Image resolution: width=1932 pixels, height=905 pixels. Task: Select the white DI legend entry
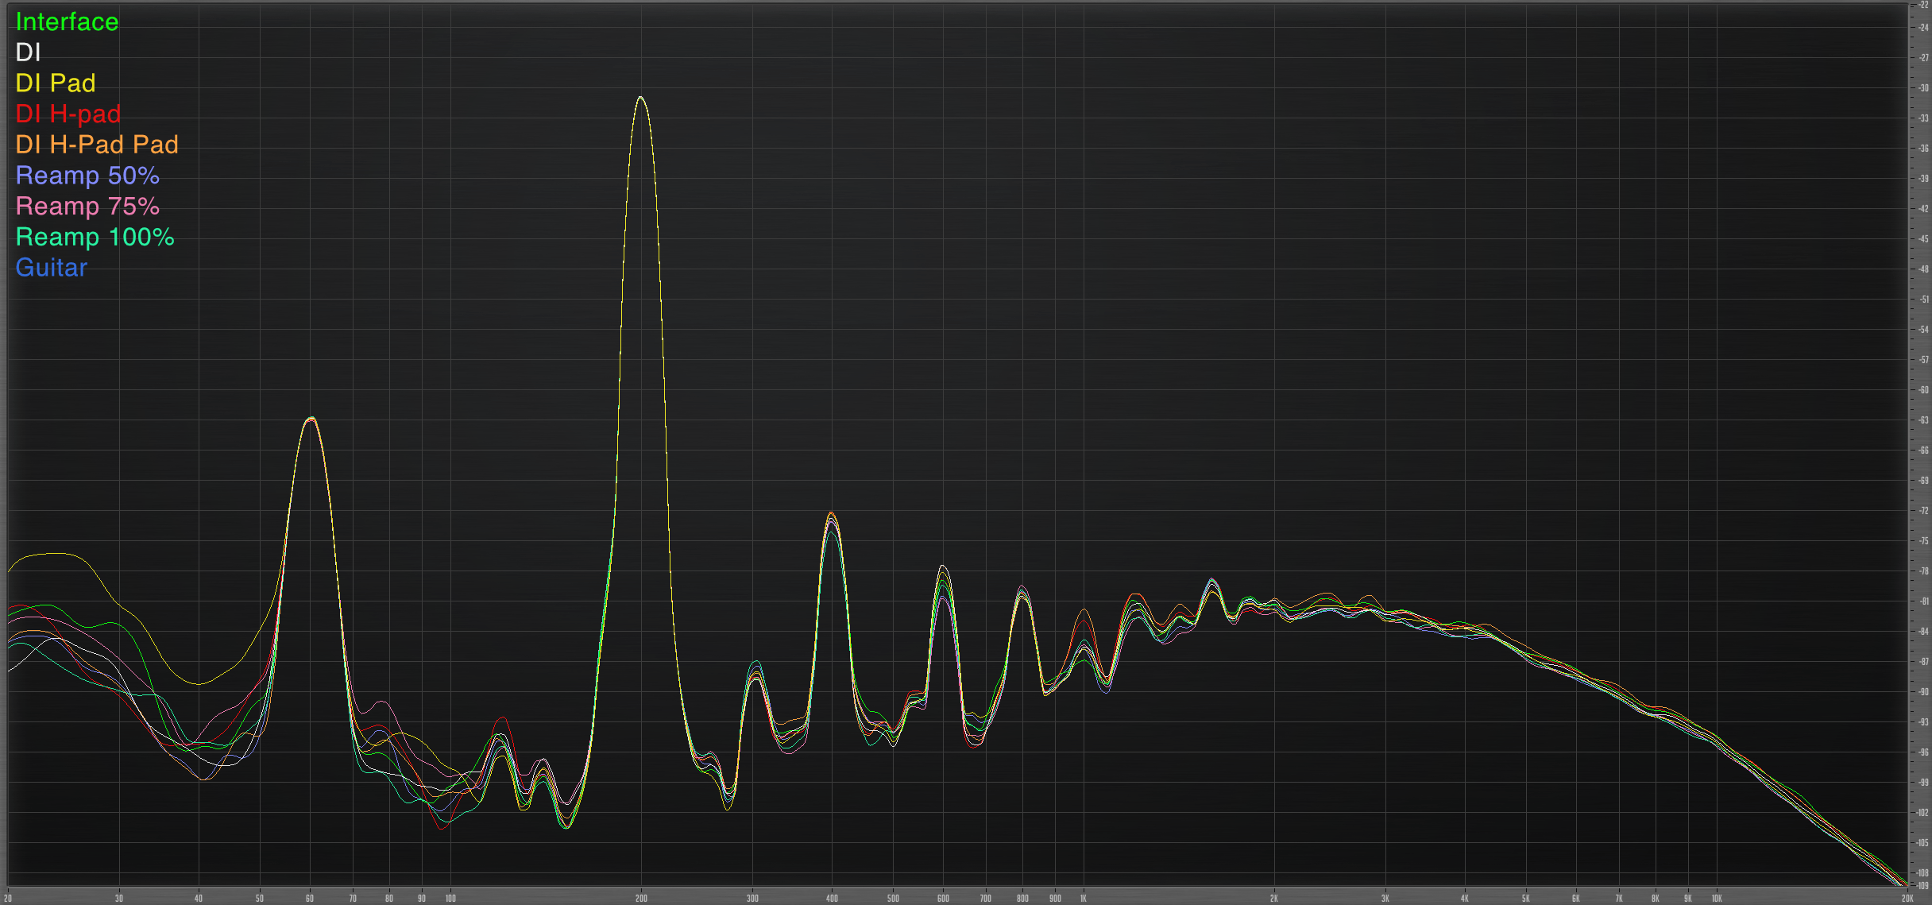(28, 52)
